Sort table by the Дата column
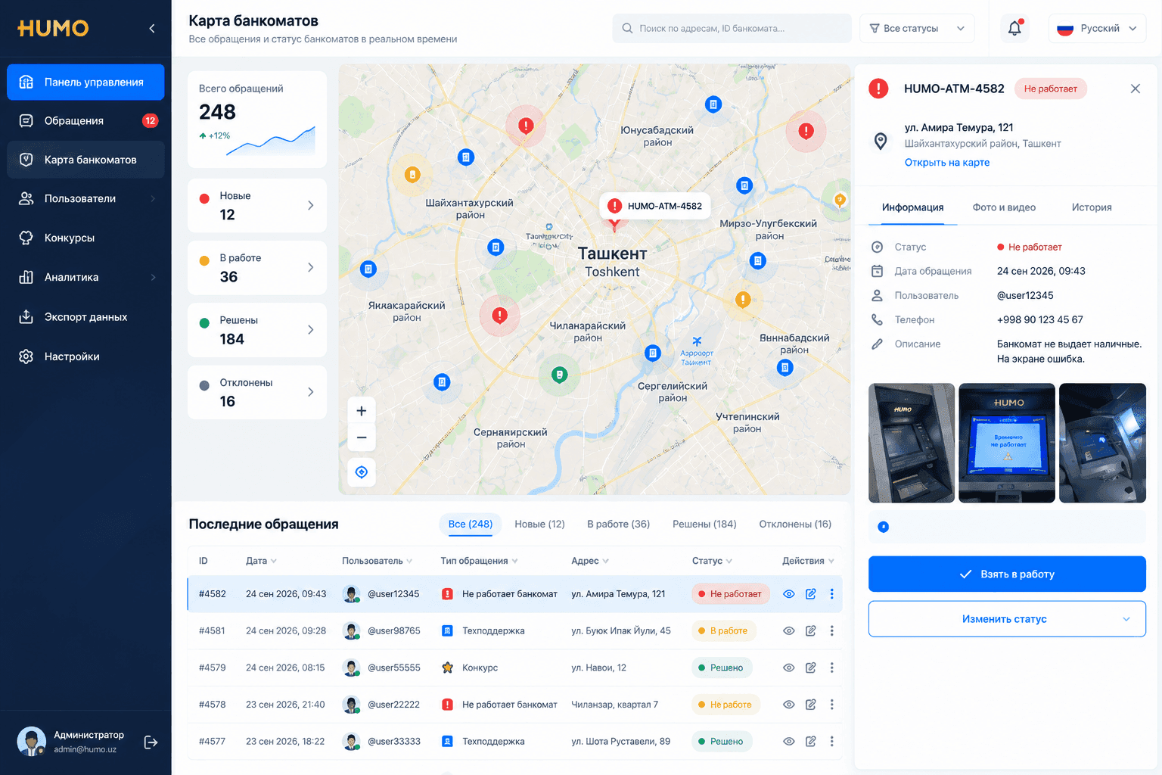The width and height of the screenshot is (1162, 775). click(x=261, y=561)
